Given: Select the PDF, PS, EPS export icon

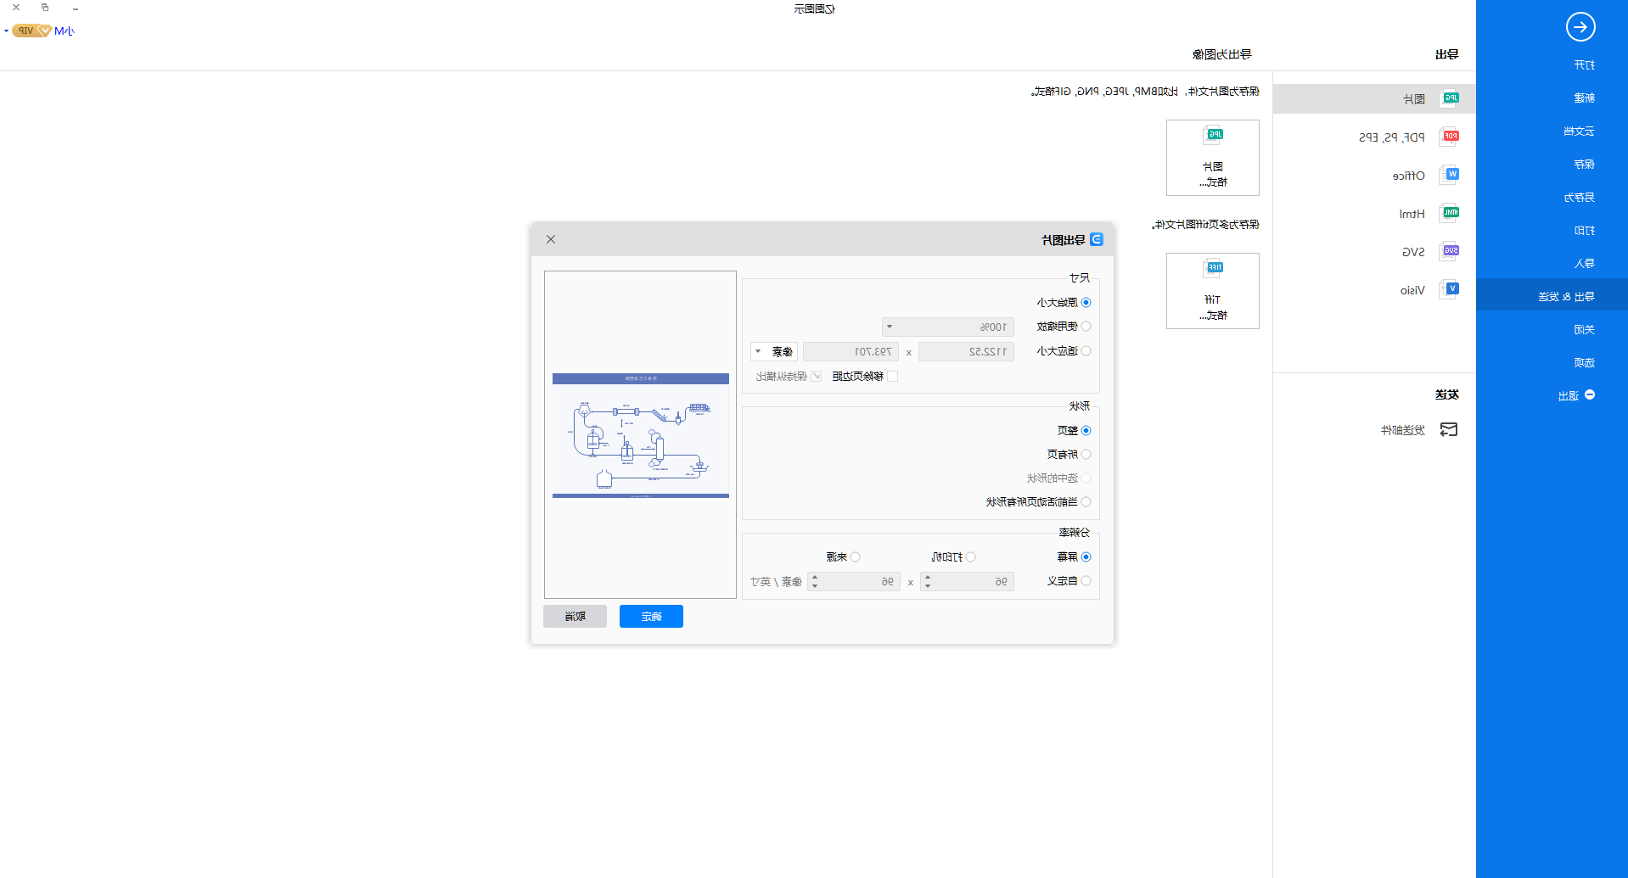Looking at the screenshot, I should coord(1450,137).
